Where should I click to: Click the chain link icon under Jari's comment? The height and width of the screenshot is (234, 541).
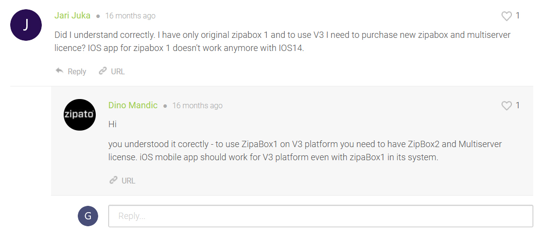[x=103, y=71]
